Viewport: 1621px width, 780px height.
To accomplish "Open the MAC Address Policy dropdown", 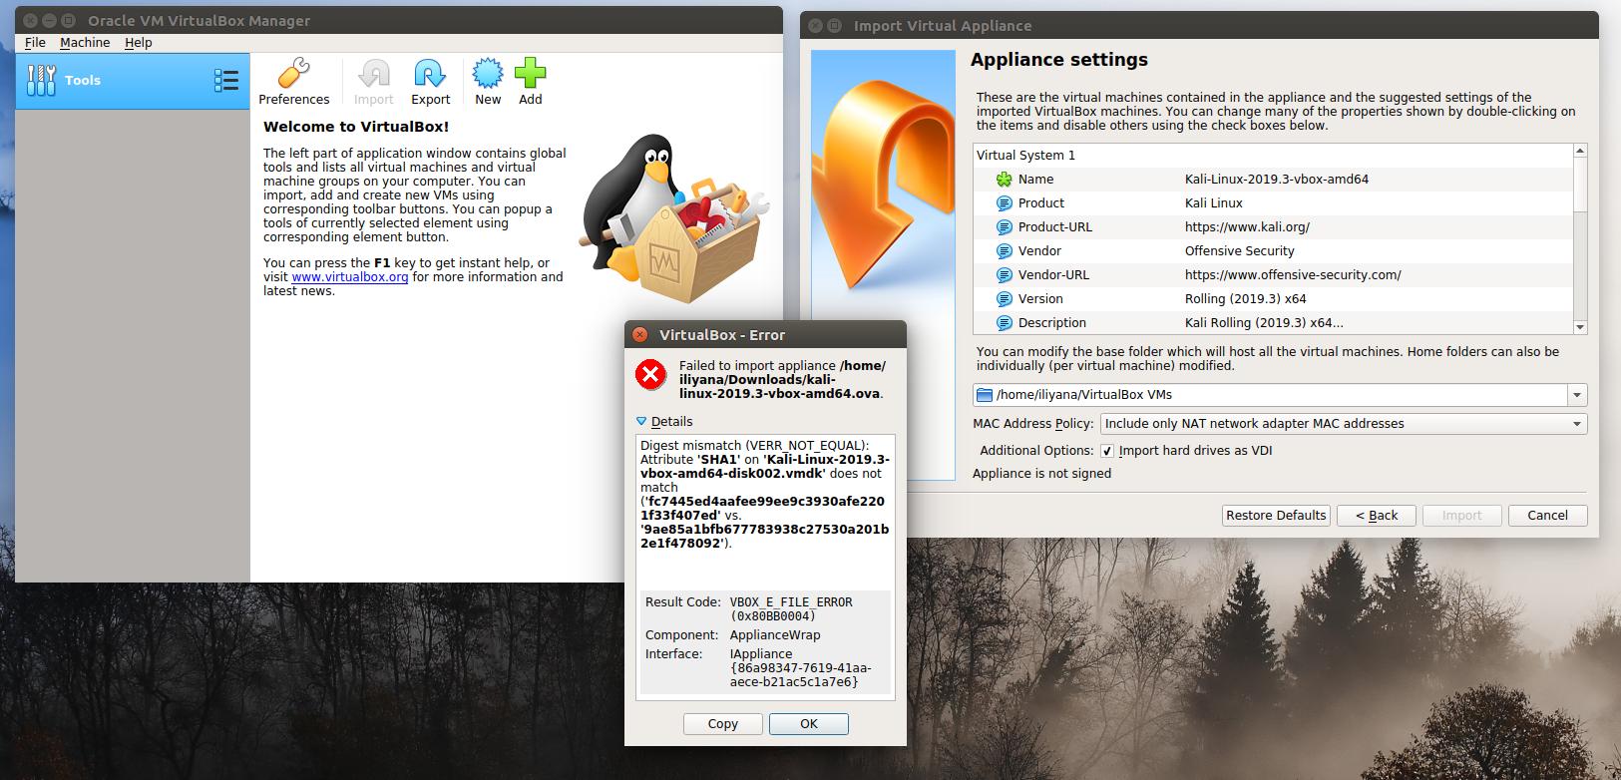I will pos(1344,424).
